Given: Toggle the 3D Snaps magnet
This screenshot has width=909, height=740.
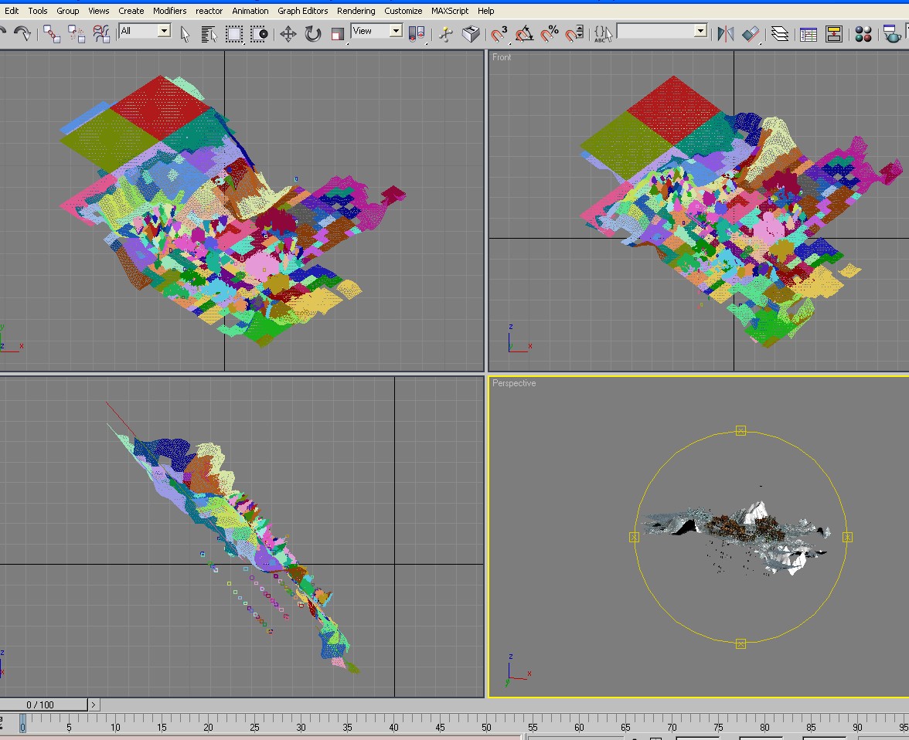Looking at the screenshot, I should point(499,33).
